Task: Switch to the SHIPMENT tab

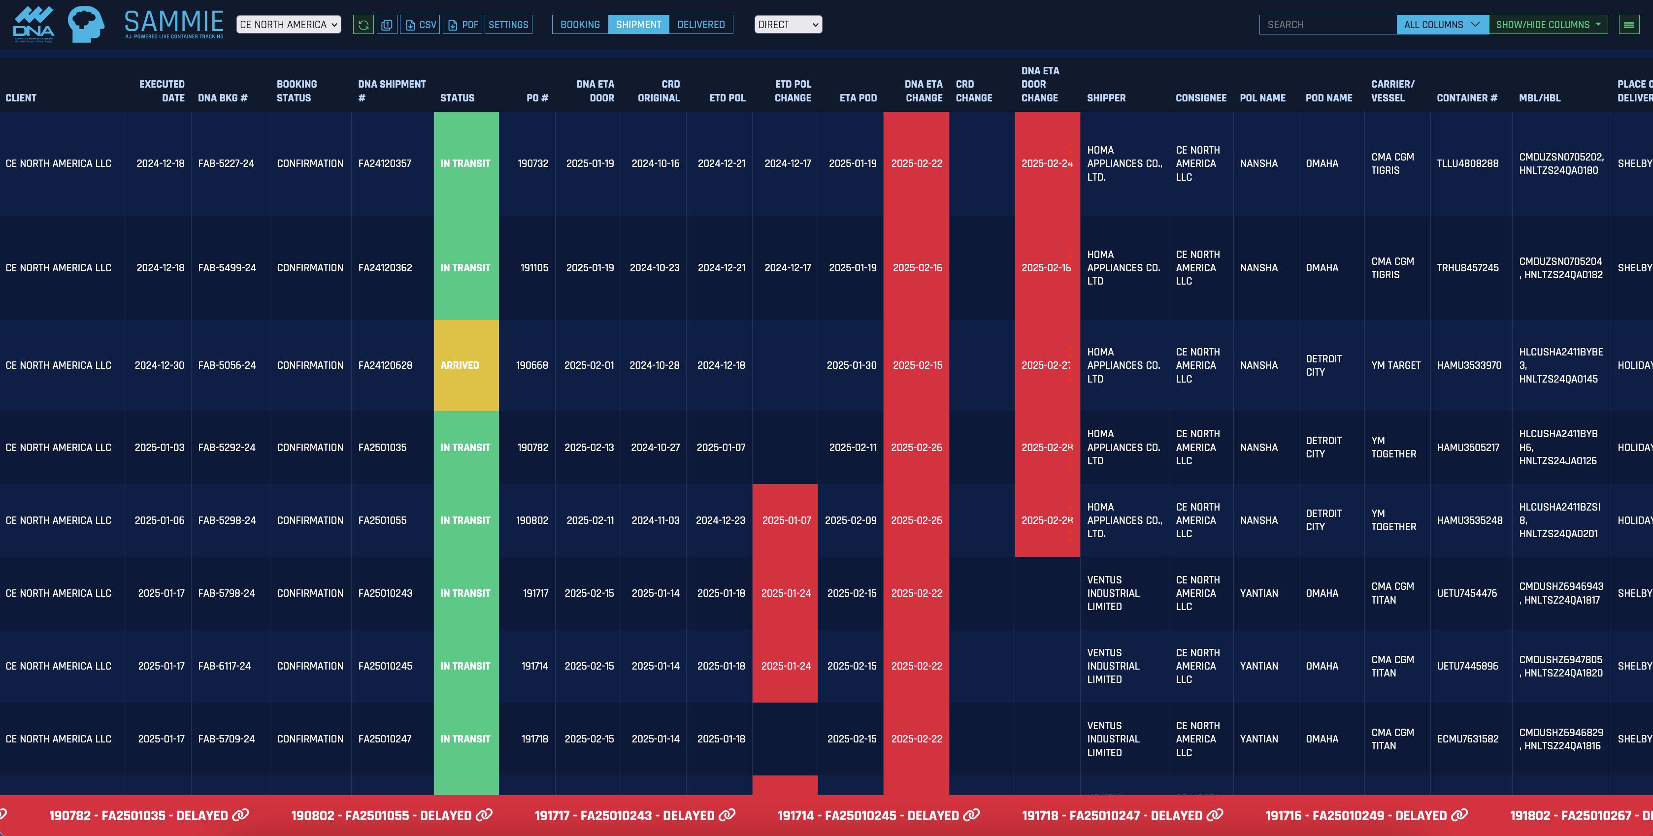Action: coord(638,25)
